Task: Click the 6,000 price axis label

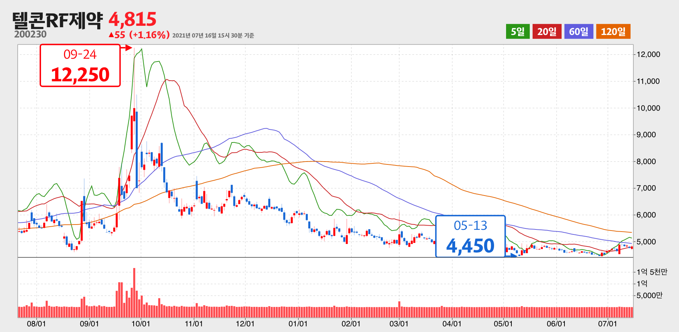Action: point(646,215)
